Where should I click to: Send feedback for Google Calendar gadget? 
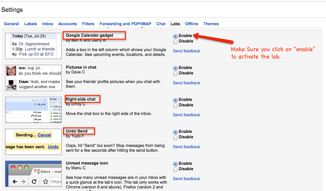187,51
